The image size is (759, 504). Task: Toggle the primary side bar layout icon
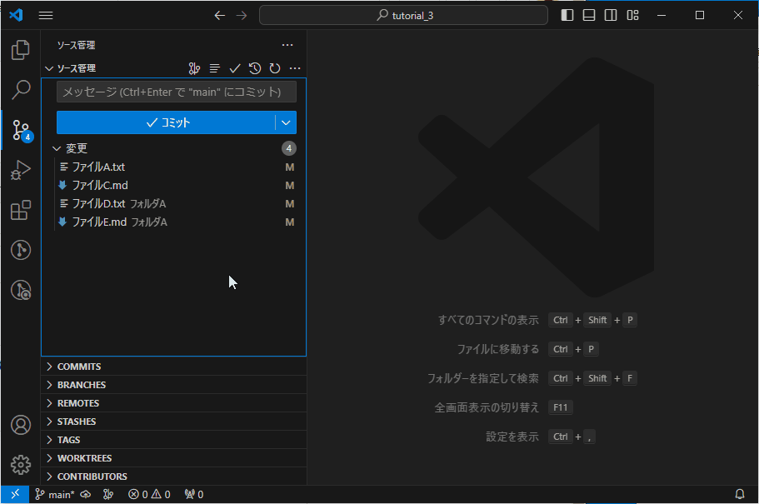tap(567, 16)
